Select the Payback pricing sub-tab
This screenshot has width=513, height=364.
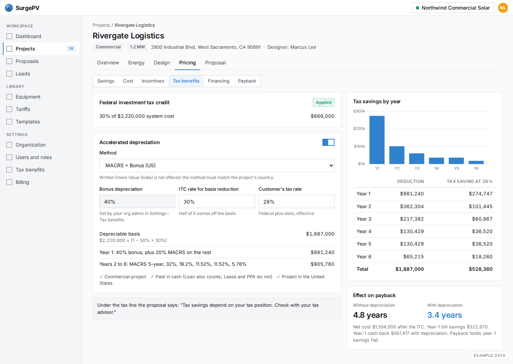click(x=247, y=81)
